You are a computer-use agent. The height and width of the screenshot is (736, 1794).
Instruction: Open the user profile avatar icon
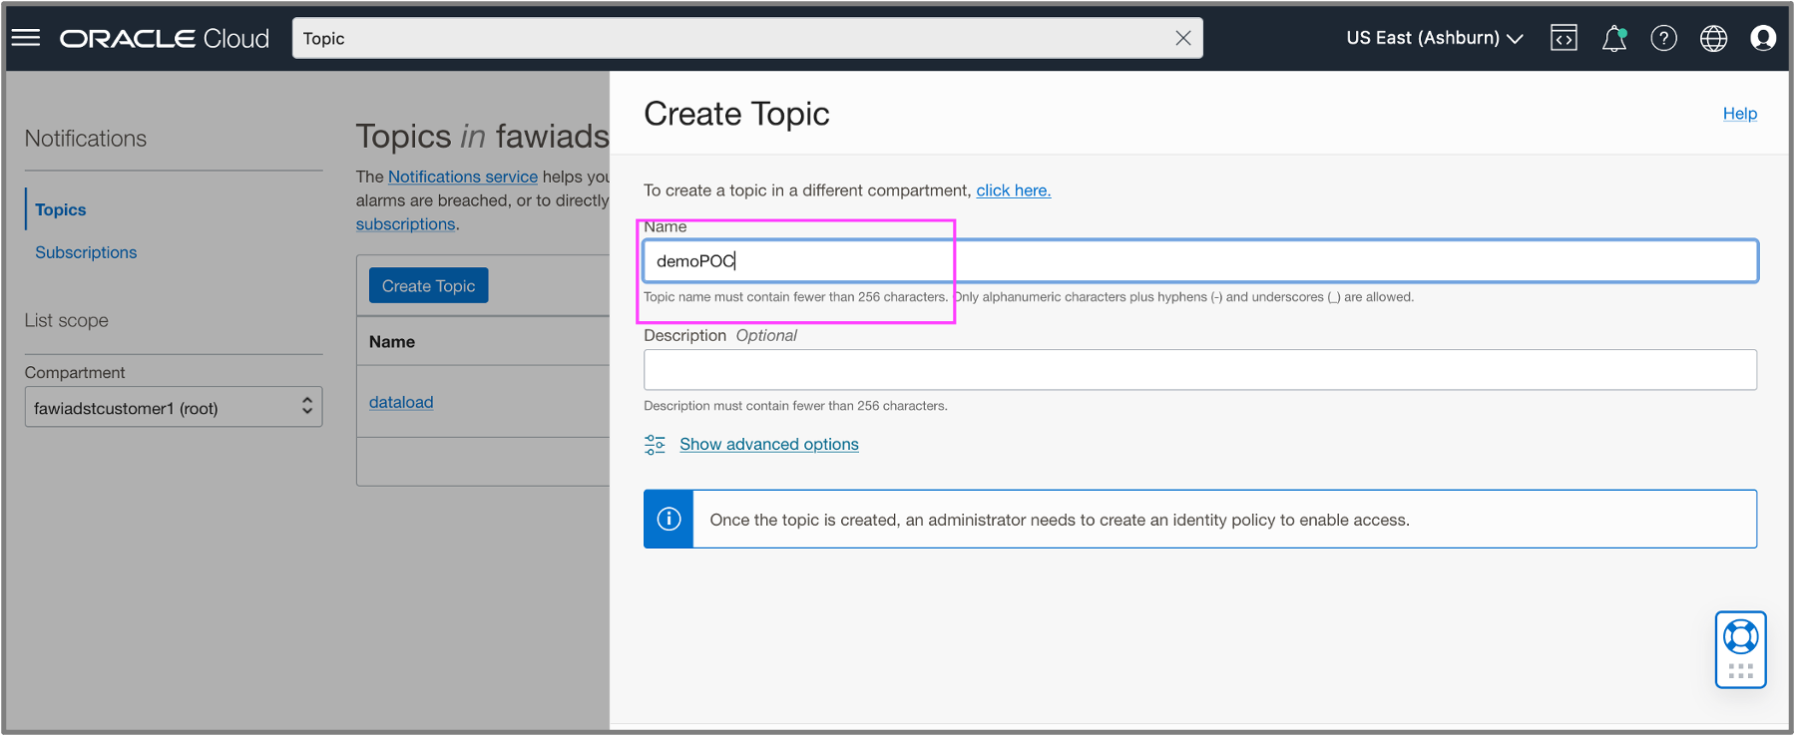click(x=1763, y=38)
